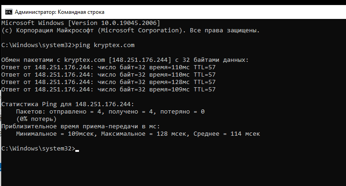
Task: Click the "потеряно = 0" text
Action: [182, 112]
